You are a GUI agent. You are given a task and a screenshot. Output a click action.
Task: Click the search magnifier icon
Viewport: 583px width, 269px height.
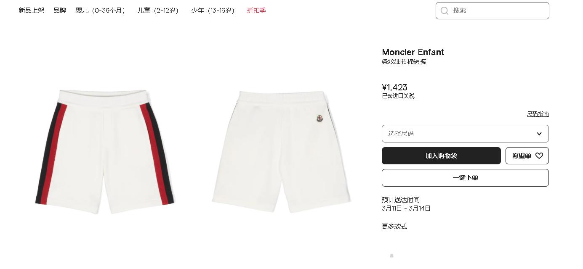pos(444,11)
